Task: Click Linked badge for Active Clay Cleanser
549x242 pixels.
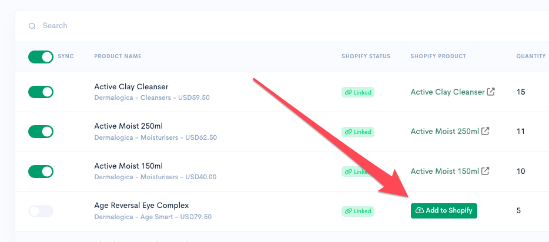Action: click(x=358, y=92)
